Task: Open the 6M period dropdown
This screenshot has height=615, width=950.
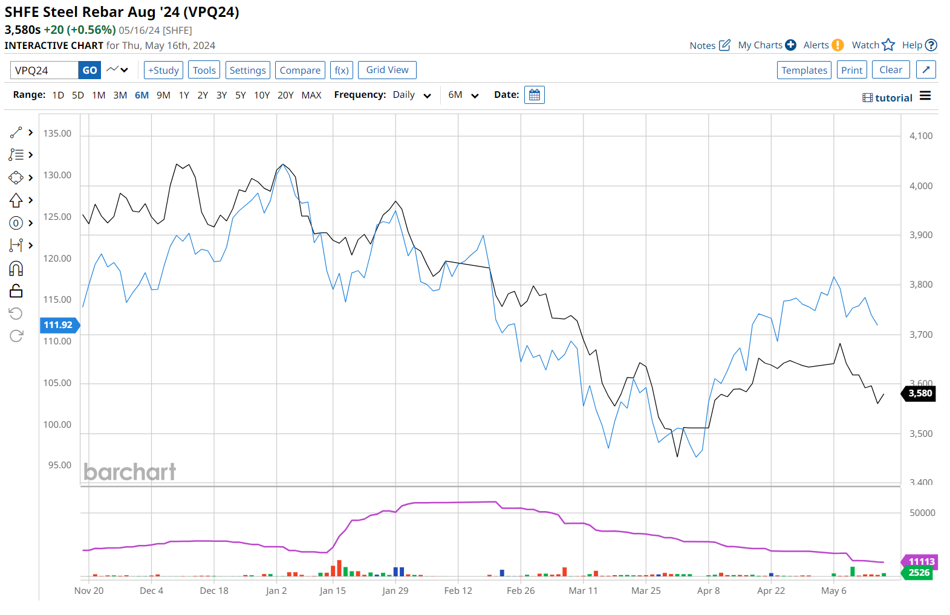Action: point(463,95)
